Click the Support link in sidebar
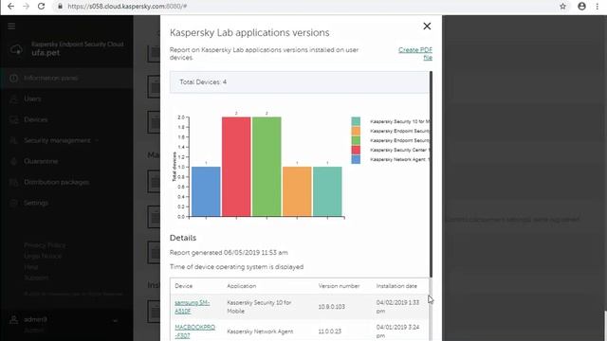 (x=36, y=278)
